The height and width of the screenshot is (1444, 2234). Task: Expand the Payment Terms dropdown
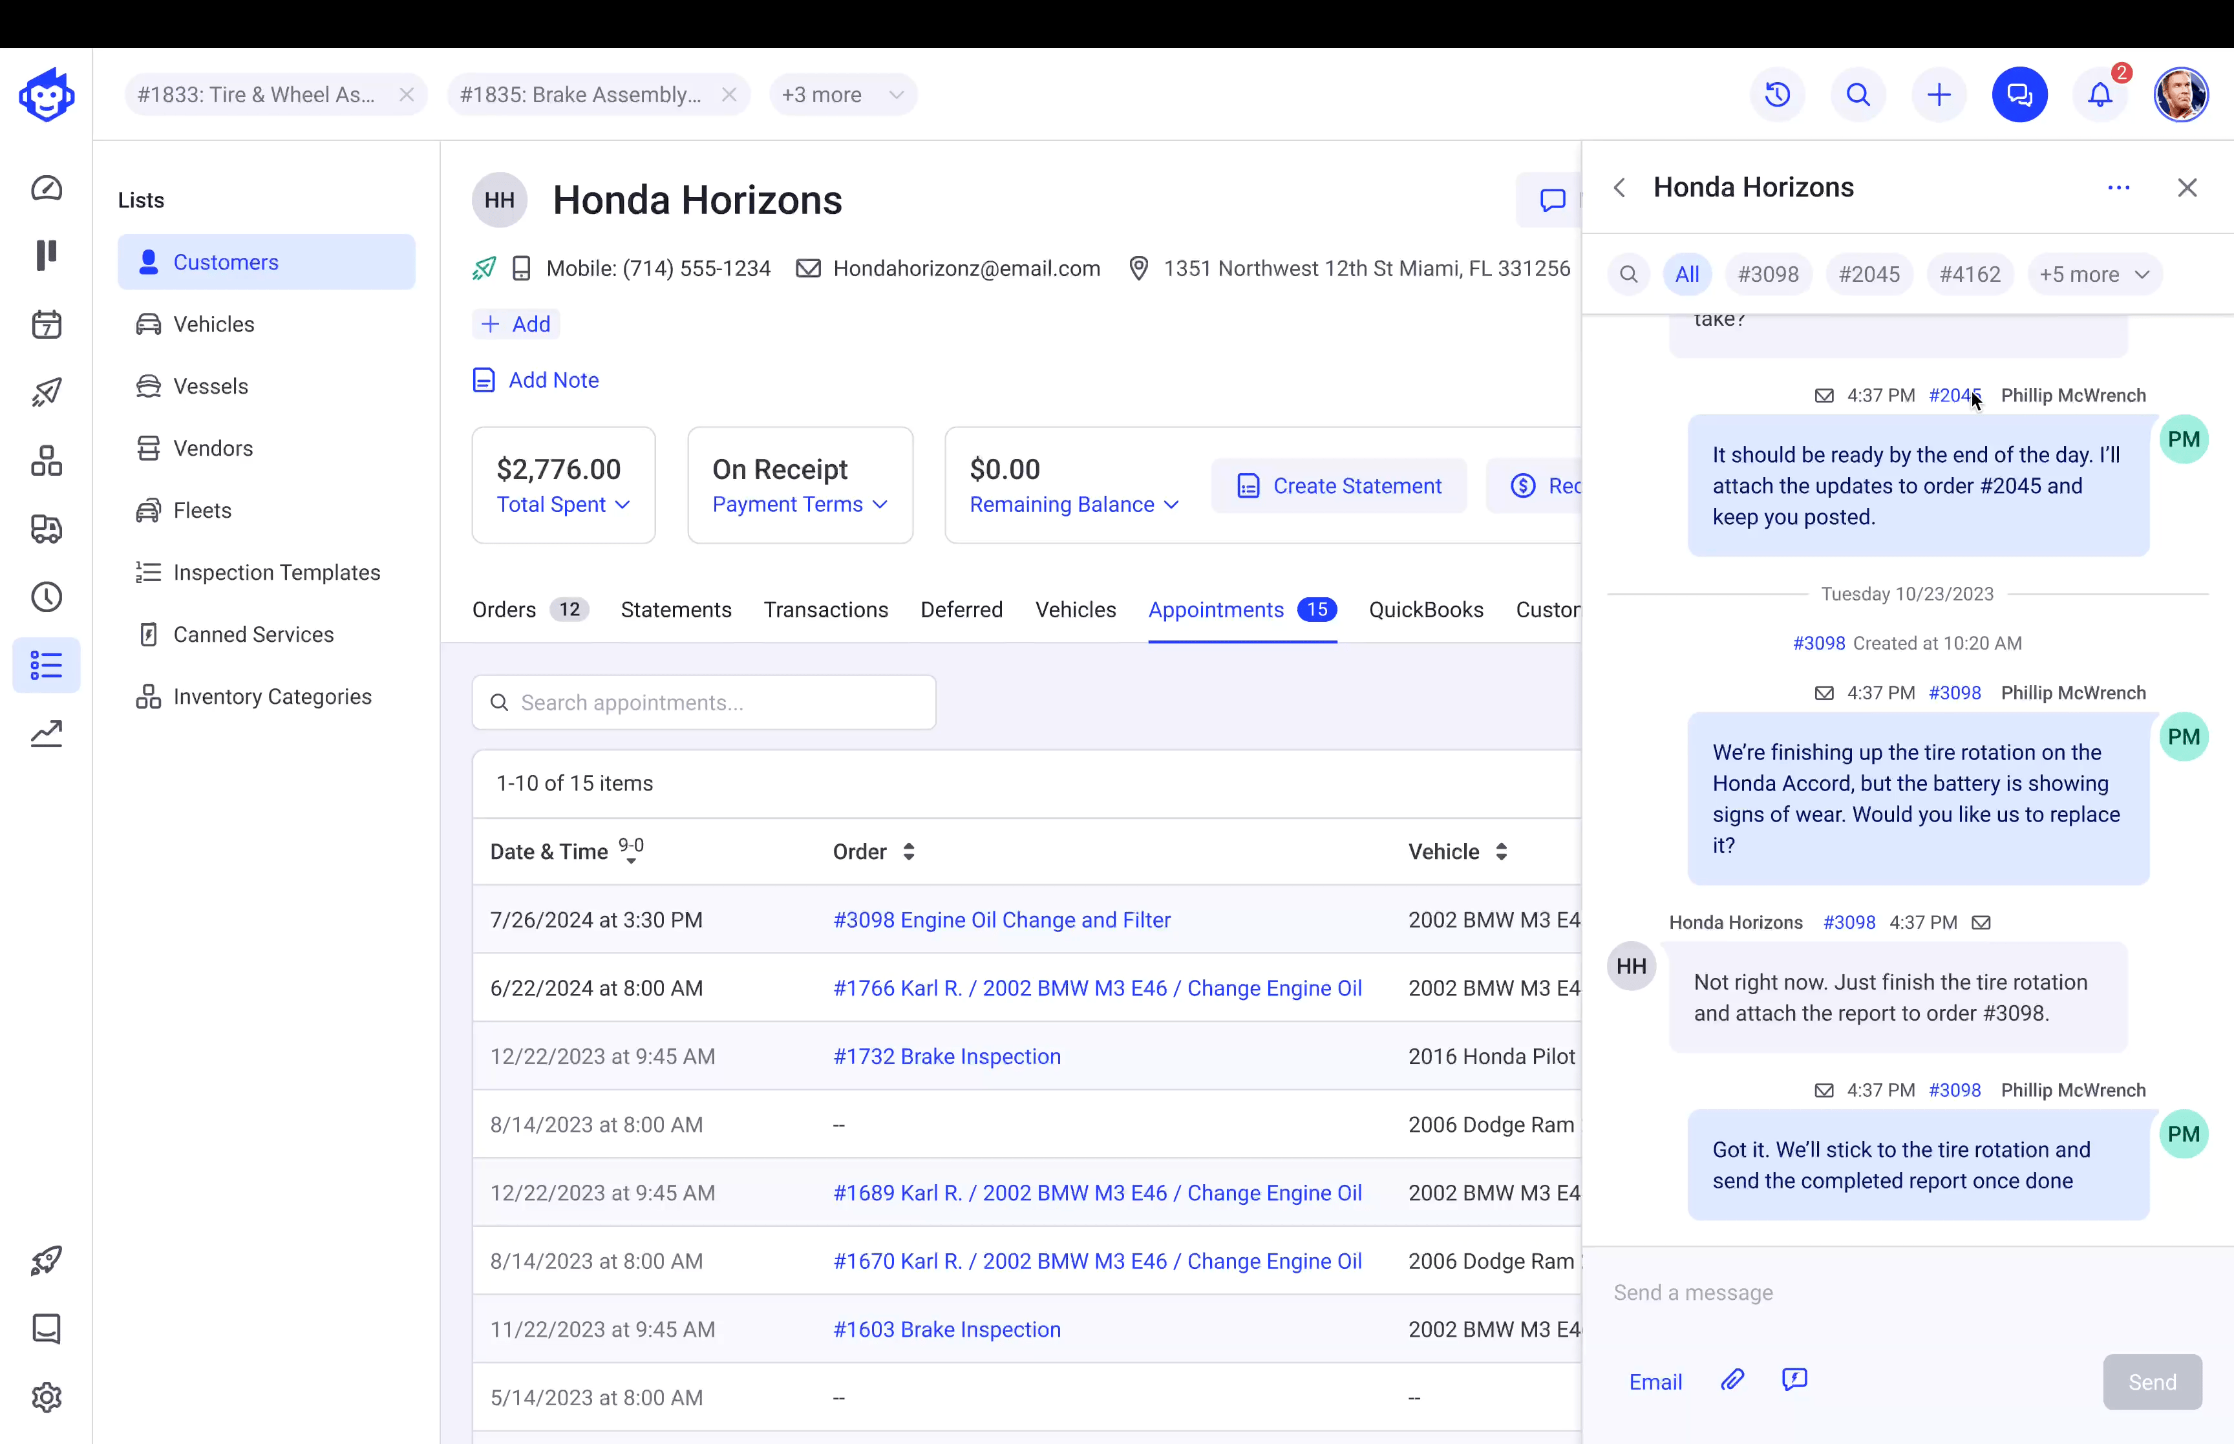click(800, 504)
